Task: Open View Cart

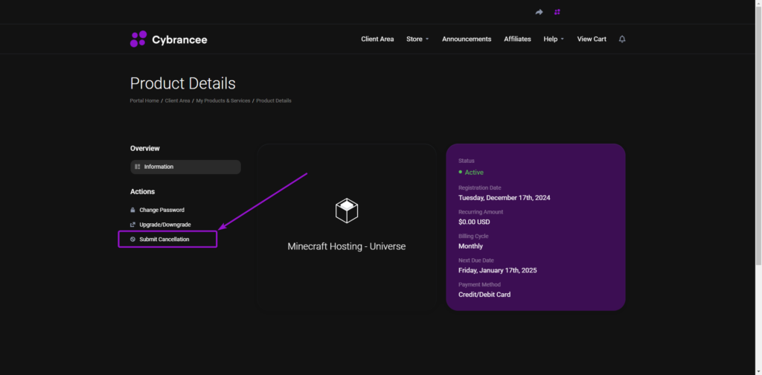Action: click(x=592, y=39)
